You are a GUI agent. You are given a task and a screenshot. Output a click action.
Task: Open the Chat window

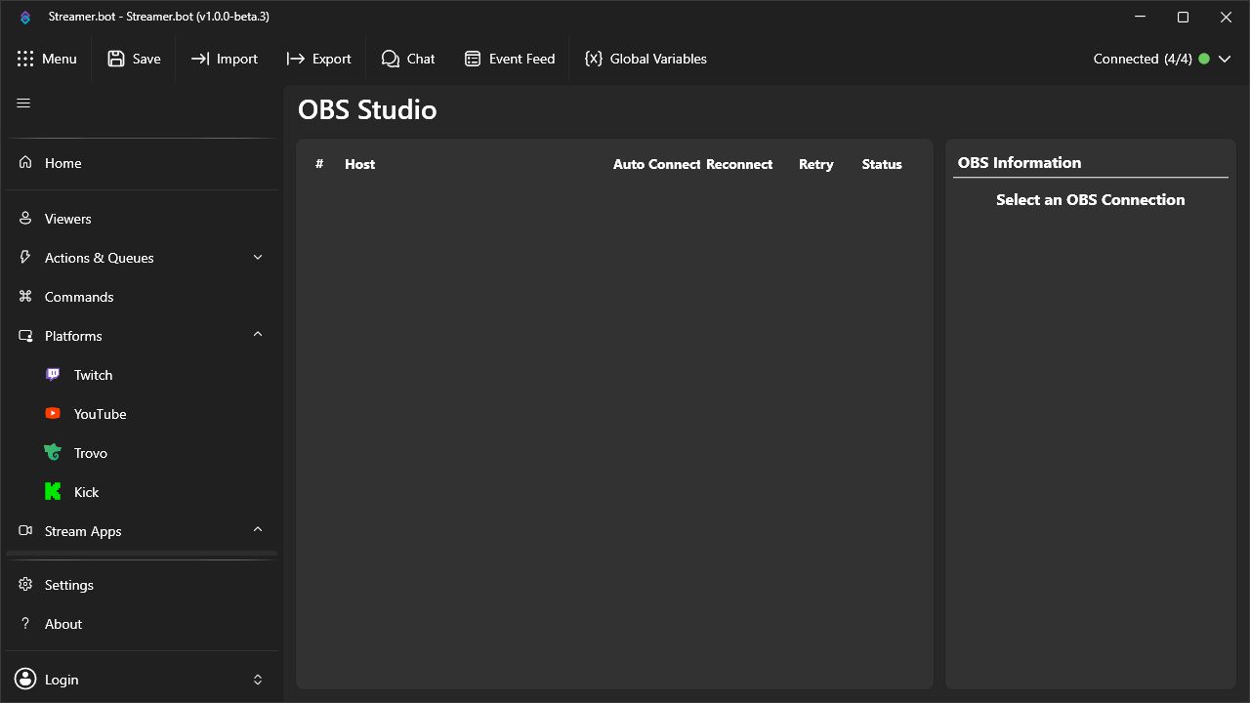pyautogui.click(x=408, y=59)
